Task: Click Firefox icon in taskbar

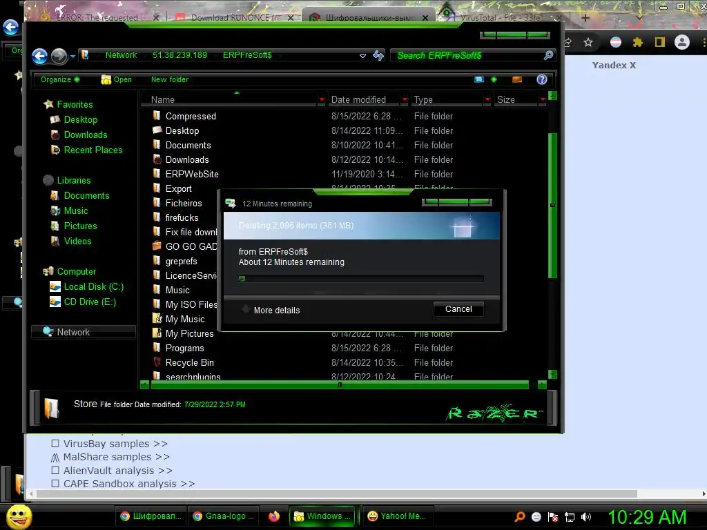Action: pyautogui.click(x=273, y=516)
